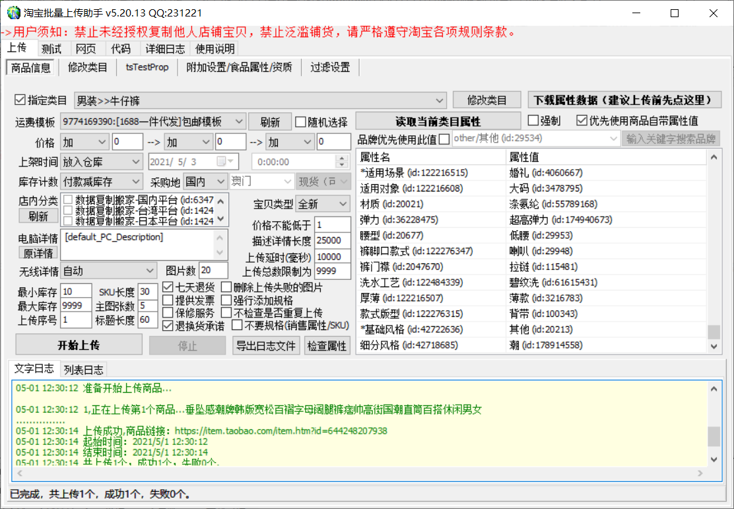
Task: Click 下载属性数据 button
Action: [x=624, y=100]
